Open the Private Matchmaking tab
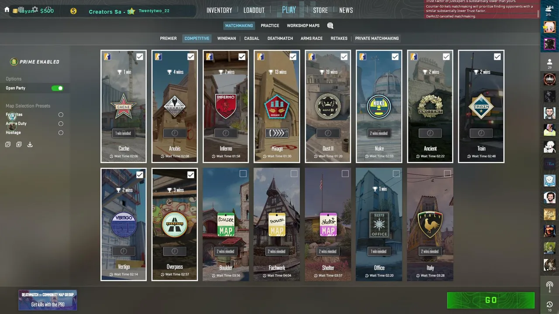The image size is (559, 314). click(x=377, y=38)
